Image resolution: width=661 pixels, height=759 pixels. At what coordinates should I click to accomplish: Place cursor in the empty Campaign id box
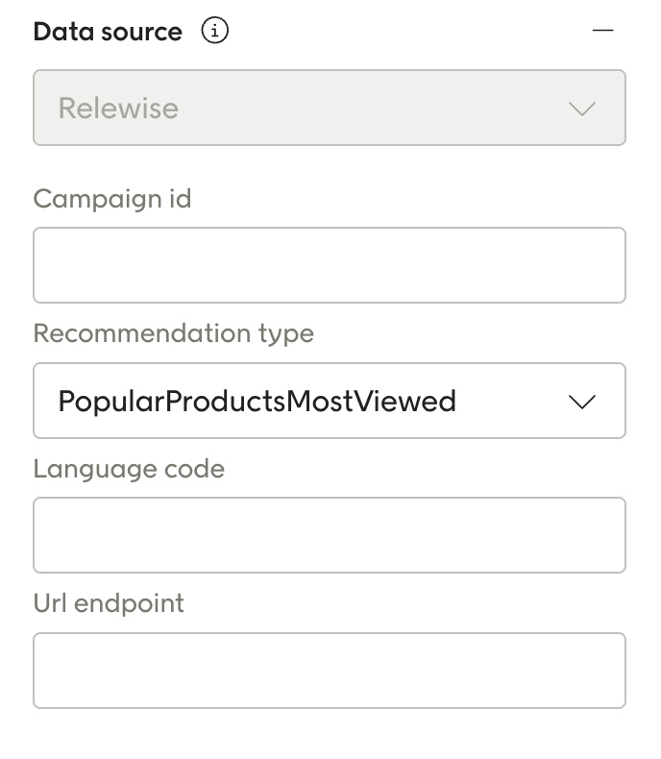[x=329, y=265]
